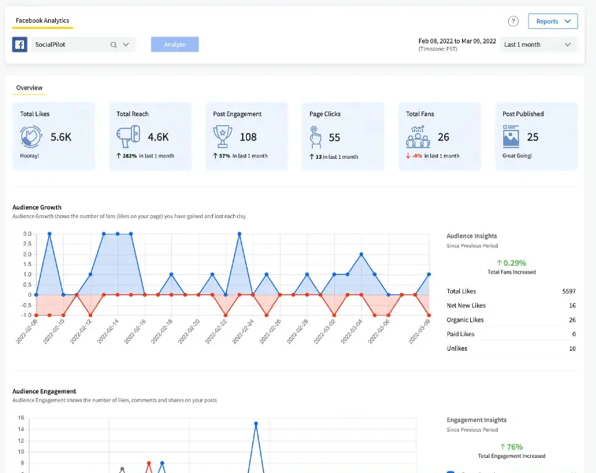The image size is (596, 473).
Task: Click the 2022-02-08 axis date label
Action: coord(26,331)
